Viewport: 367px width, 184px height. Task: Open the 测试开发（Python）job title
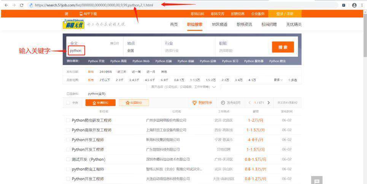pyautogui.click(x=89, y=159)
